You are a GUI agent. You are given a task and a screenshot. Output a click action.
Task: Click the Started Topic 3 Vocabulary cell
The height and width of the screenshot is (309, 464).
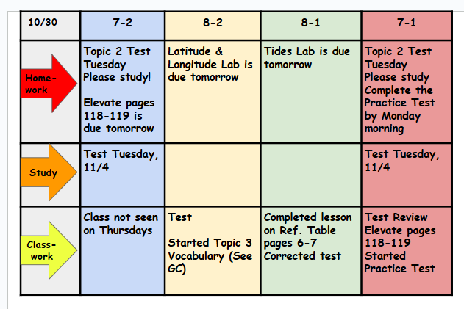coord(213,250)
